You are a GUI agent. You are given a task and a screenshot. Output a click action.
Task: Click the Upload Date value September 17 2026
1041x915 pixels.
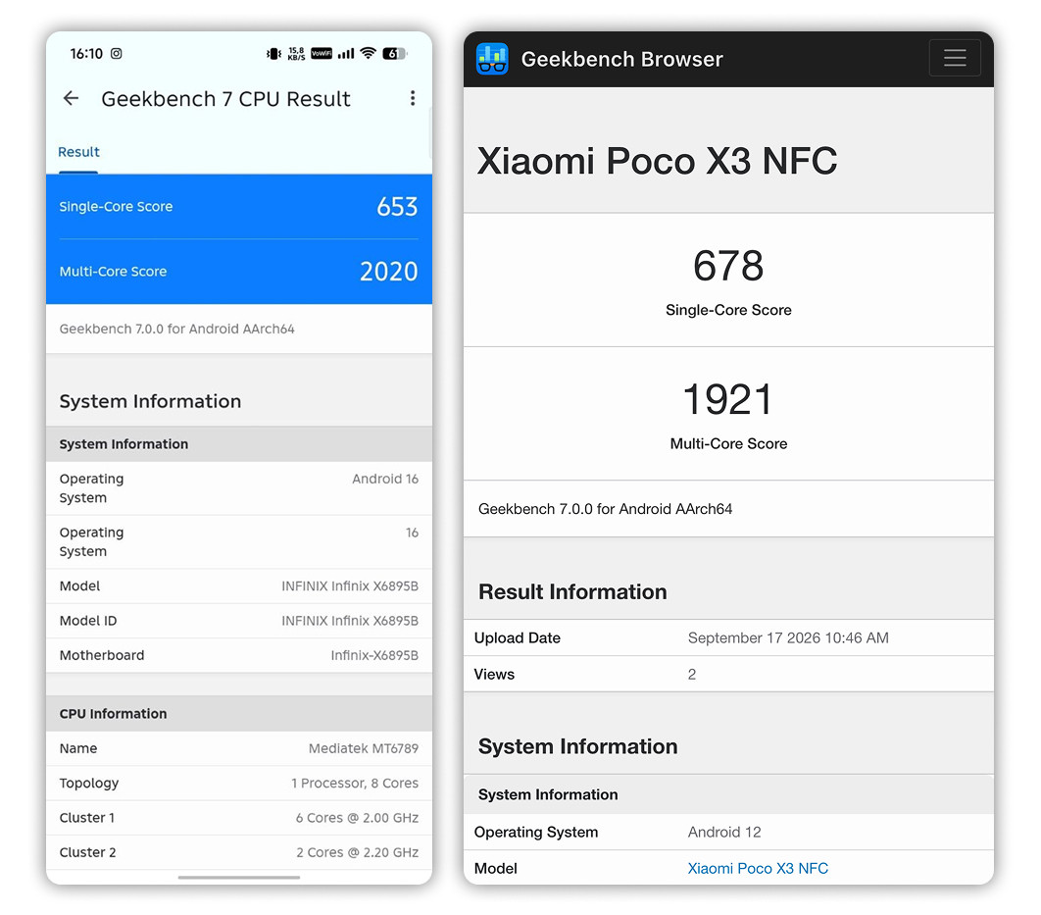pos(788,637)
